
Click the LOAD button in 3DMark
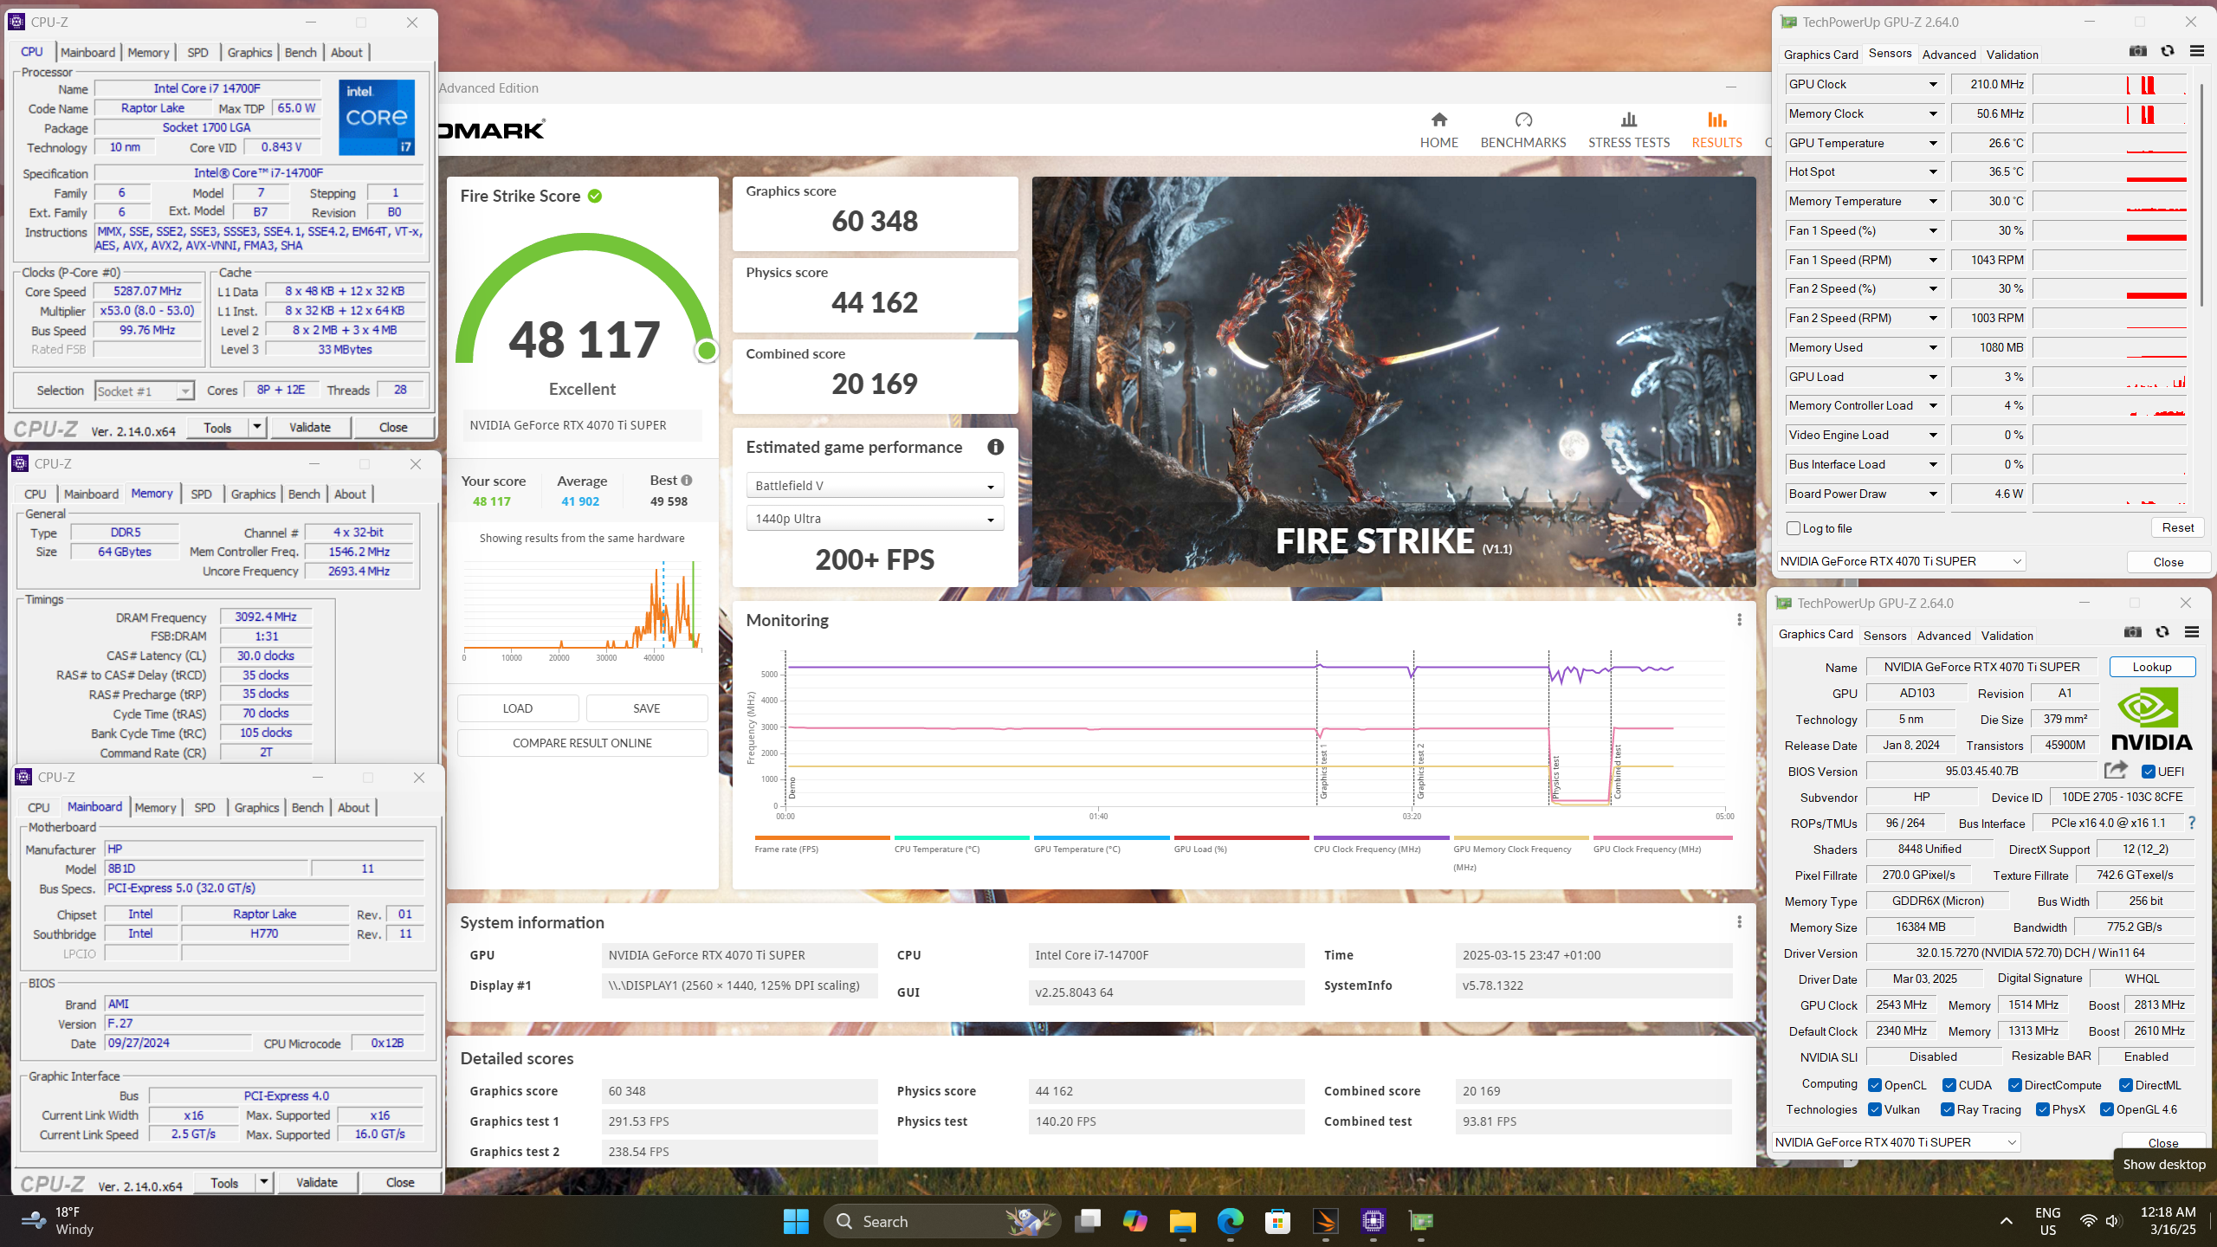tap(518, 708)
